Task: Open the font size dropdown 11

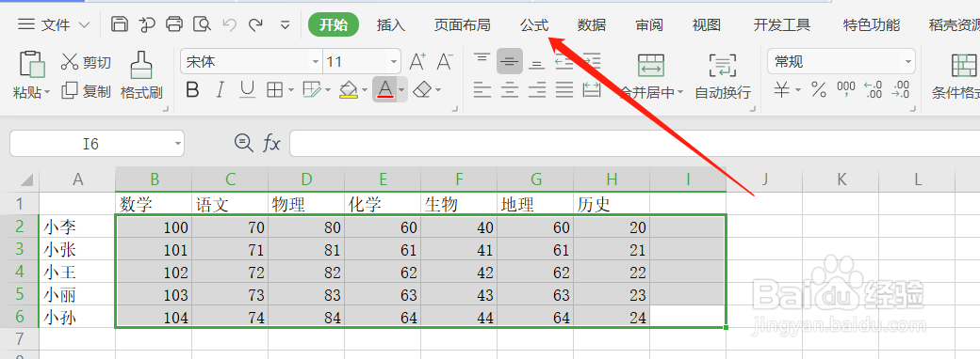Action: point(394,62)
